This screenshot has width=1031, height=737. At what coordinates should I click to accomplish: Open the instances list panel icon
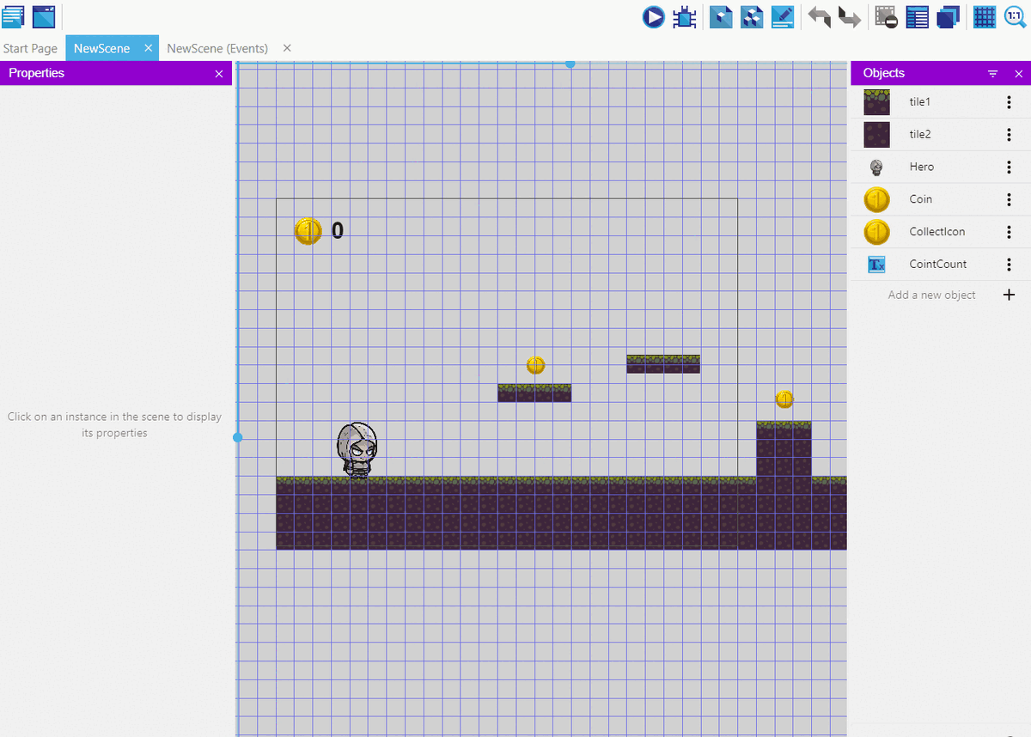pos(917,16)
